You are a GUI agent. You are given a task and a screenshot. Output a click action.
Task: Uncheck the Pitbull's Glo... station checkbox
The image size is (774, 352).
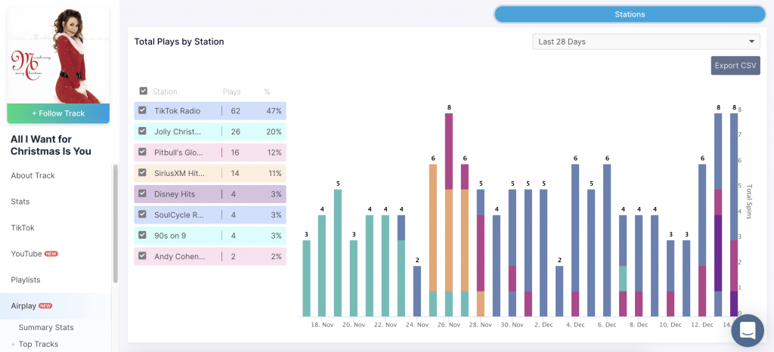point(143,152)
